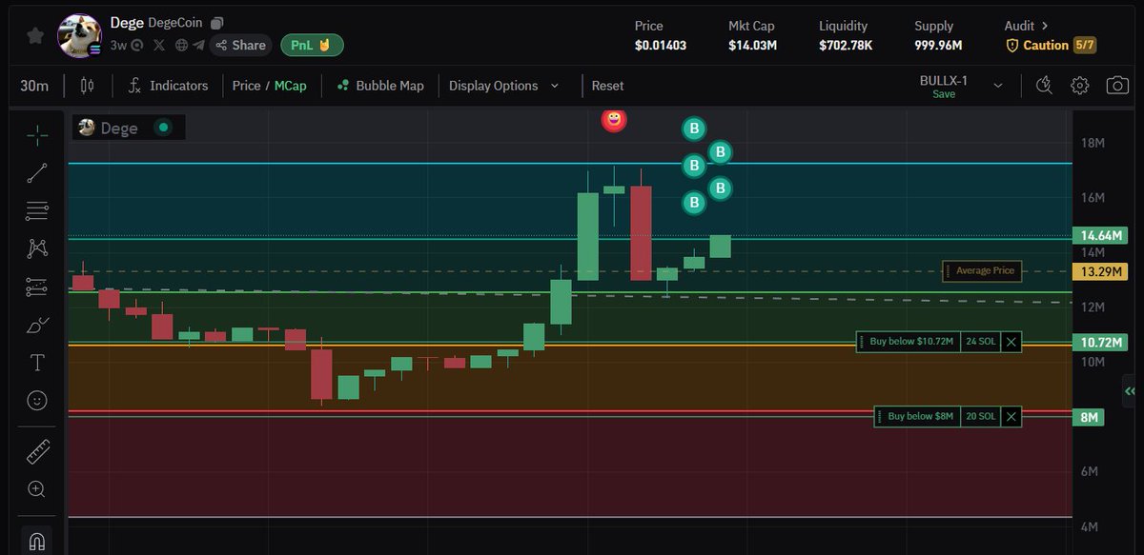This screenshot has height=555, width=1144.
Task: Open the quick search lightning icon
Action: pyautogui.click(x=1045, y=86)
